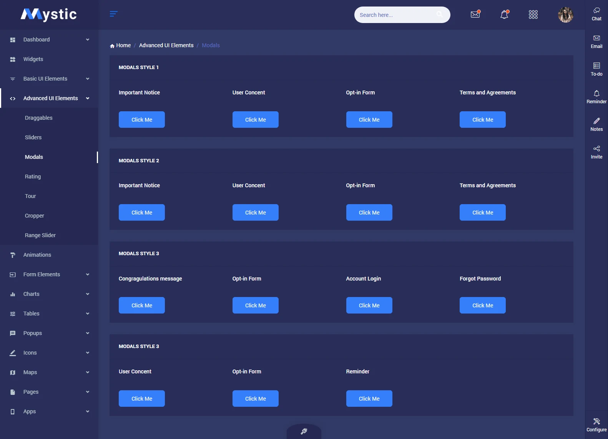The width and height of the screenshot is (608, 439).
Task: Open the Configure tools icon
Action: 596,422
